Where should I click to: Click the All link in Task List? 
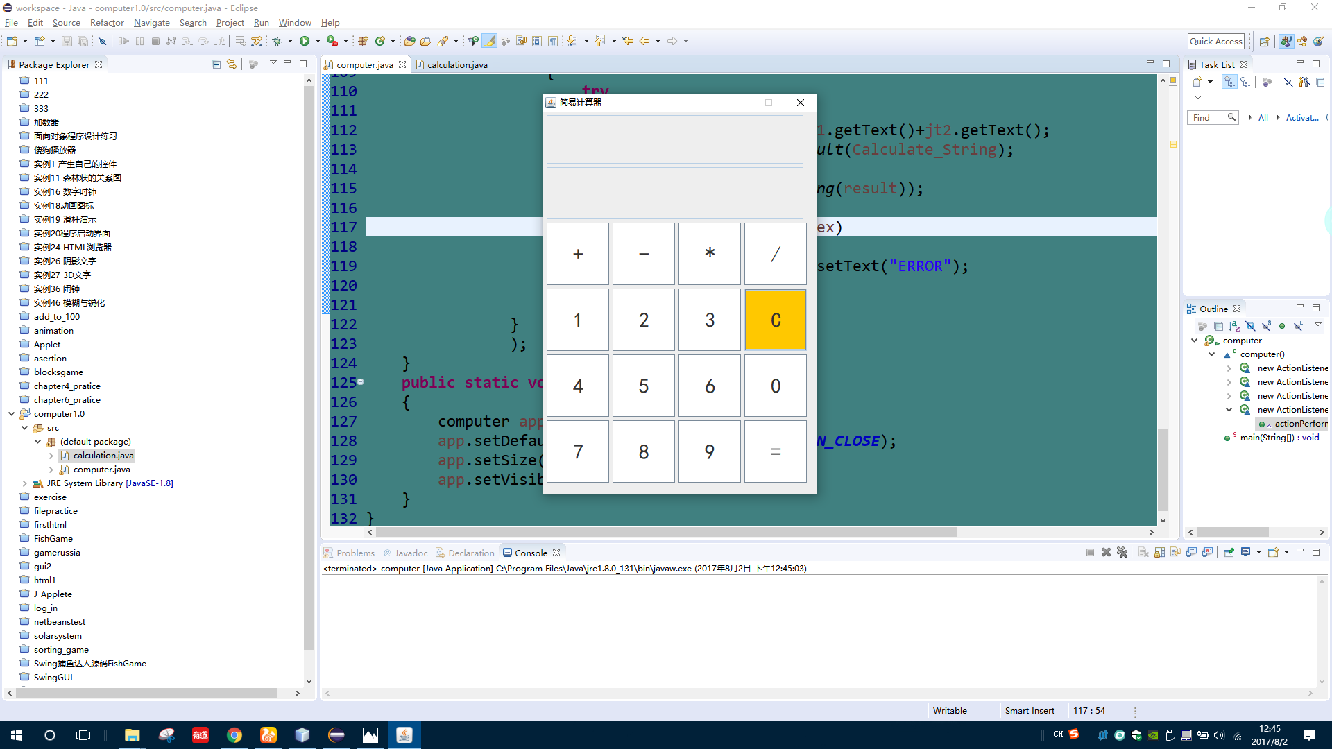click(1263, 117)
